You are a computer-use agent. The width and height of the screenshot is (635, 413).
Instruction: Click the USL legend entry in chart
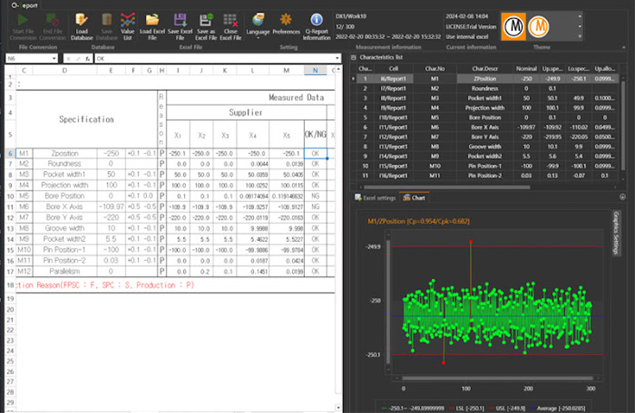507,408
